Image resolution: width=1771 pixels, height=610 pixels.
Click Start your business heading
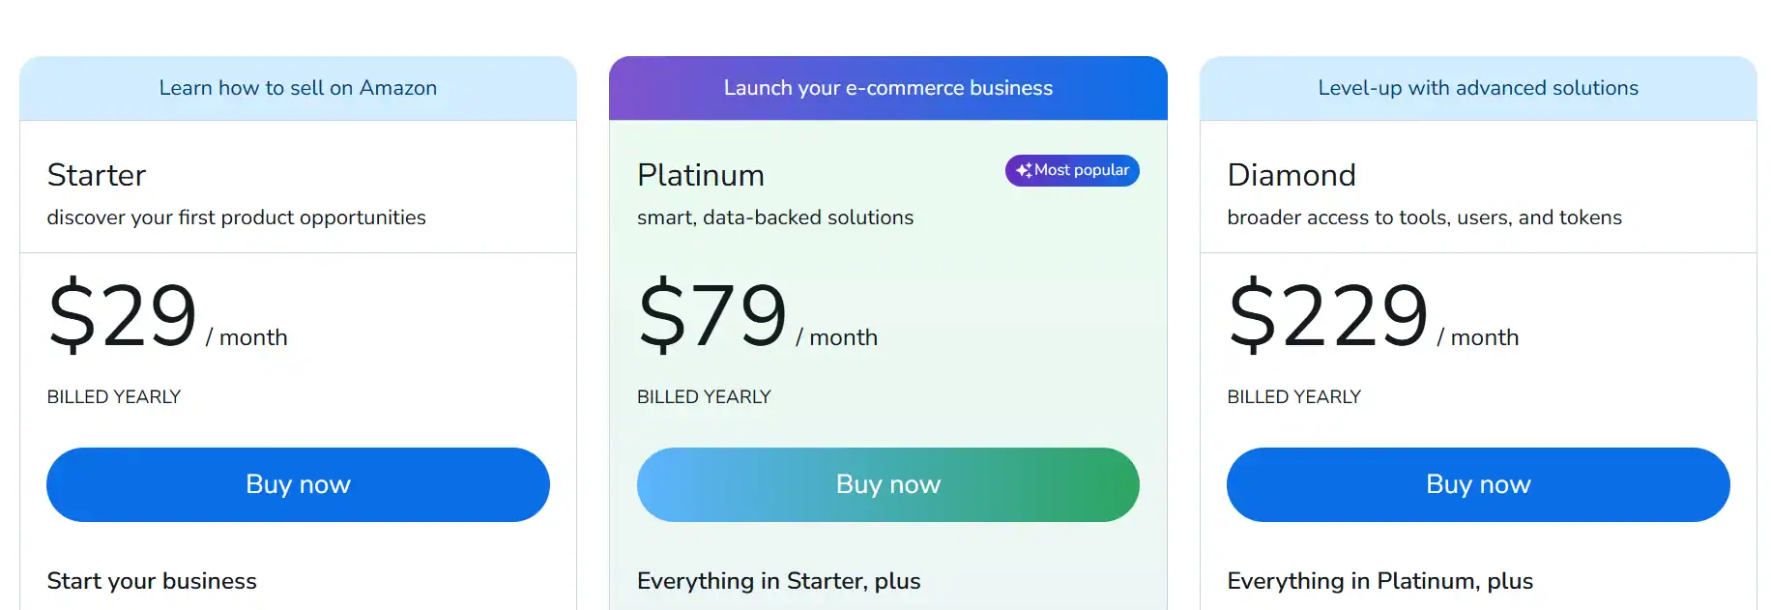click(152, 581)
